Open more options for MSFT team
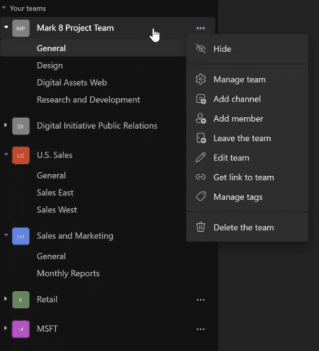Image resolution: width=319 pixels, height=351 pixels. click(x=201, y=329)
